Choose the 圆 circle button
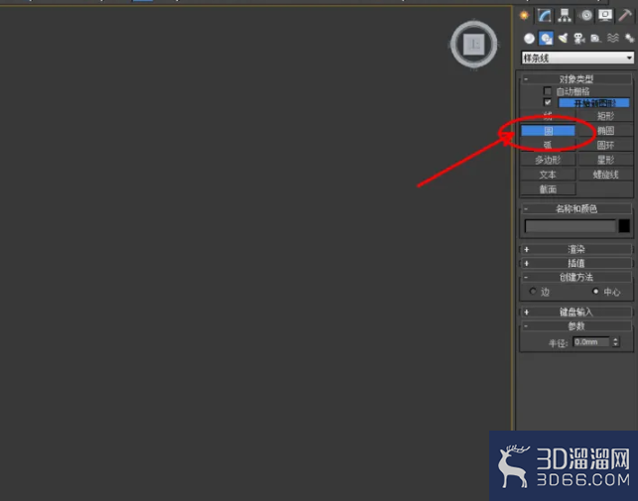The image size is (638, 501). pyautogui.click(x=548, y=131)
